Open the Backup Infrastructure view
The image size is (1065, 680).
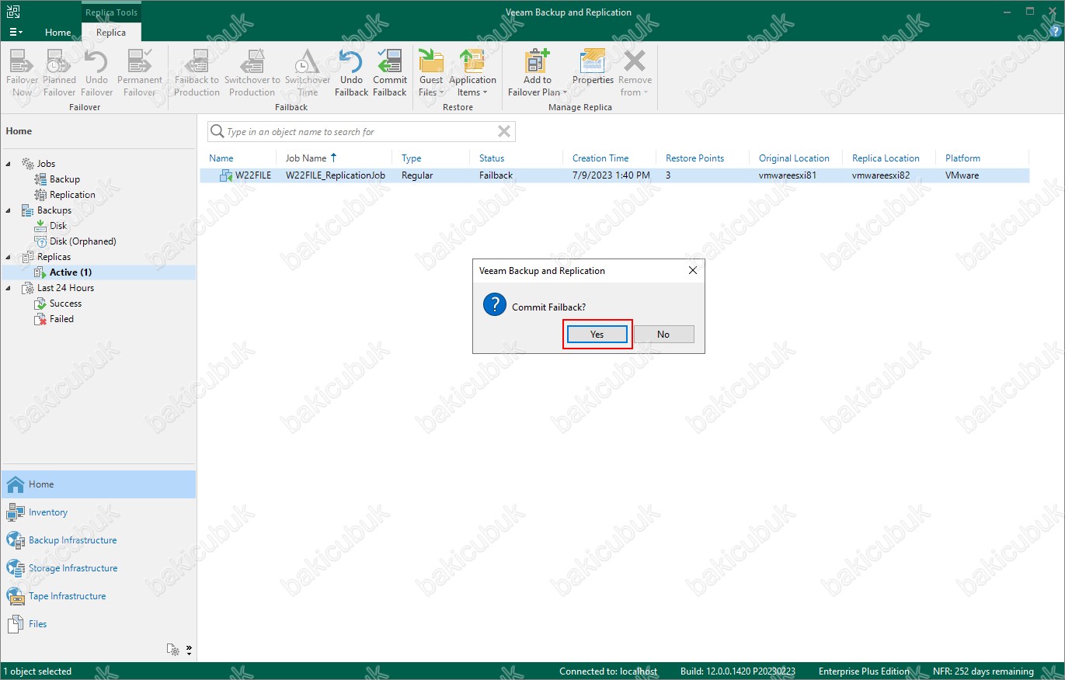pos(72,540)
